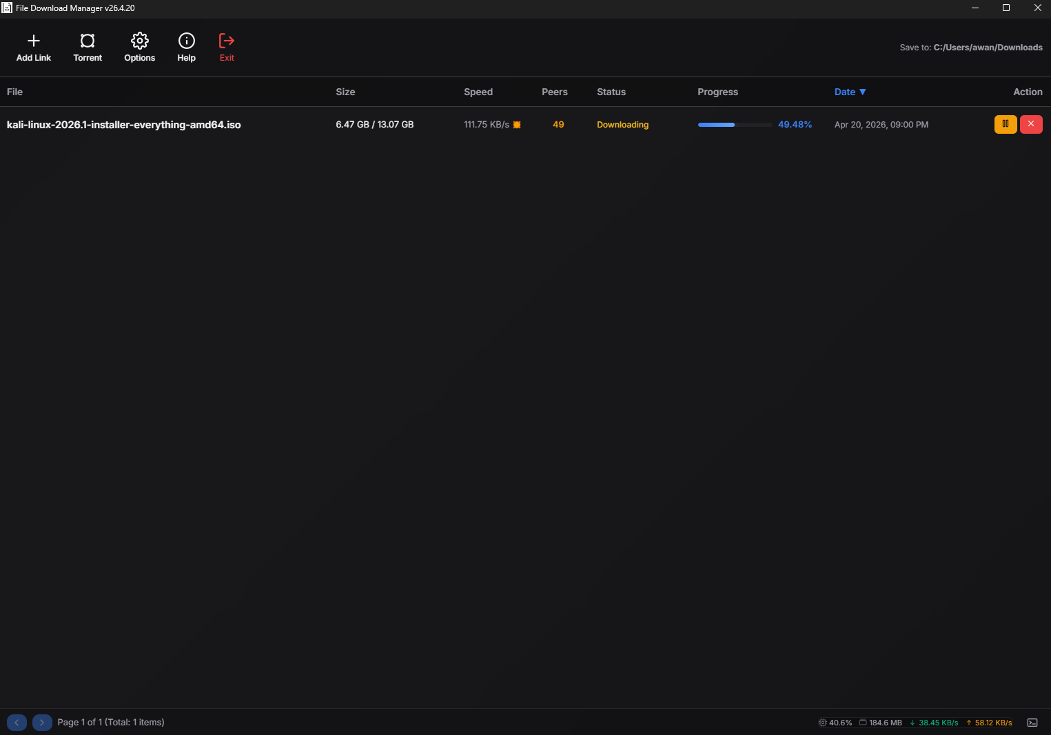
Task: Sort list by File column header
Action: tap(14, 92)
